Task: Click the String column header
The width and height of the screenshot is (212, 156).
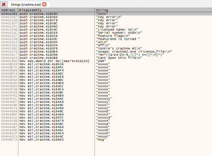Action: point(102,10)
